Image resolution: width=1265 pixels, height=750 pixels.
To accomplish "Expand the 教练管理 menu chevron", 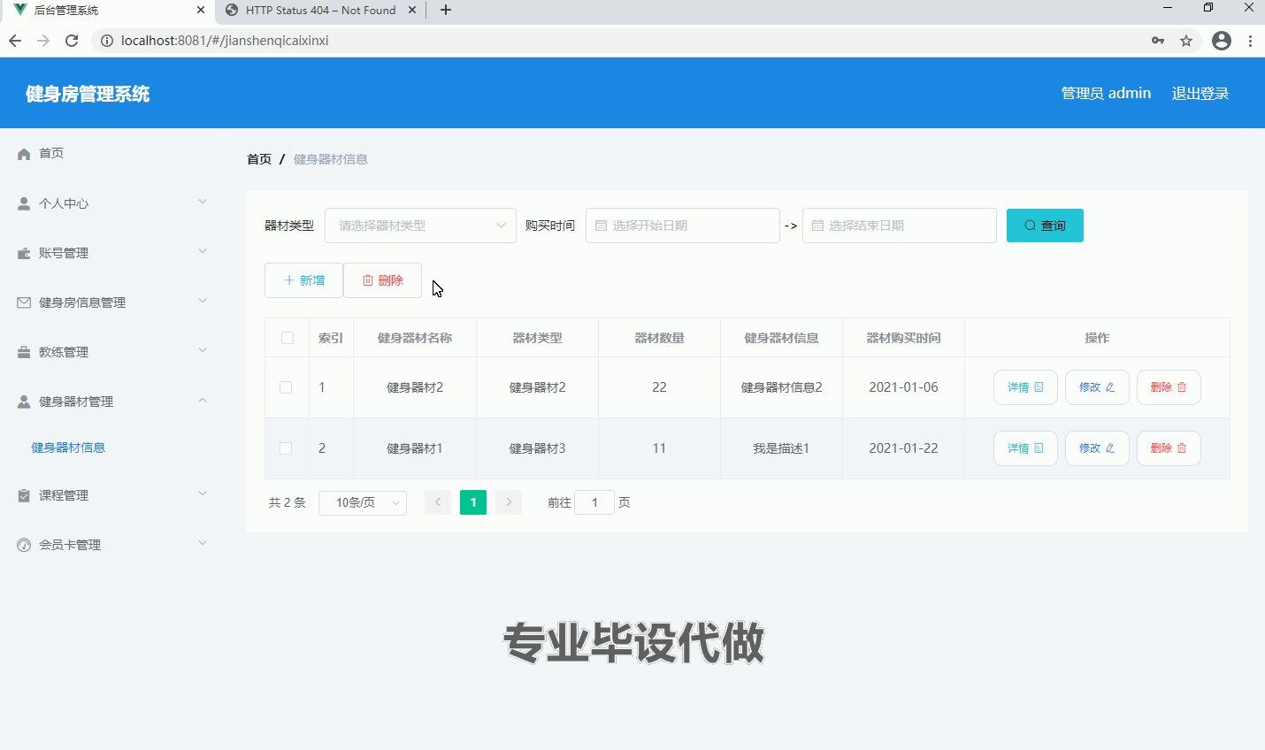I will point(203,351).
